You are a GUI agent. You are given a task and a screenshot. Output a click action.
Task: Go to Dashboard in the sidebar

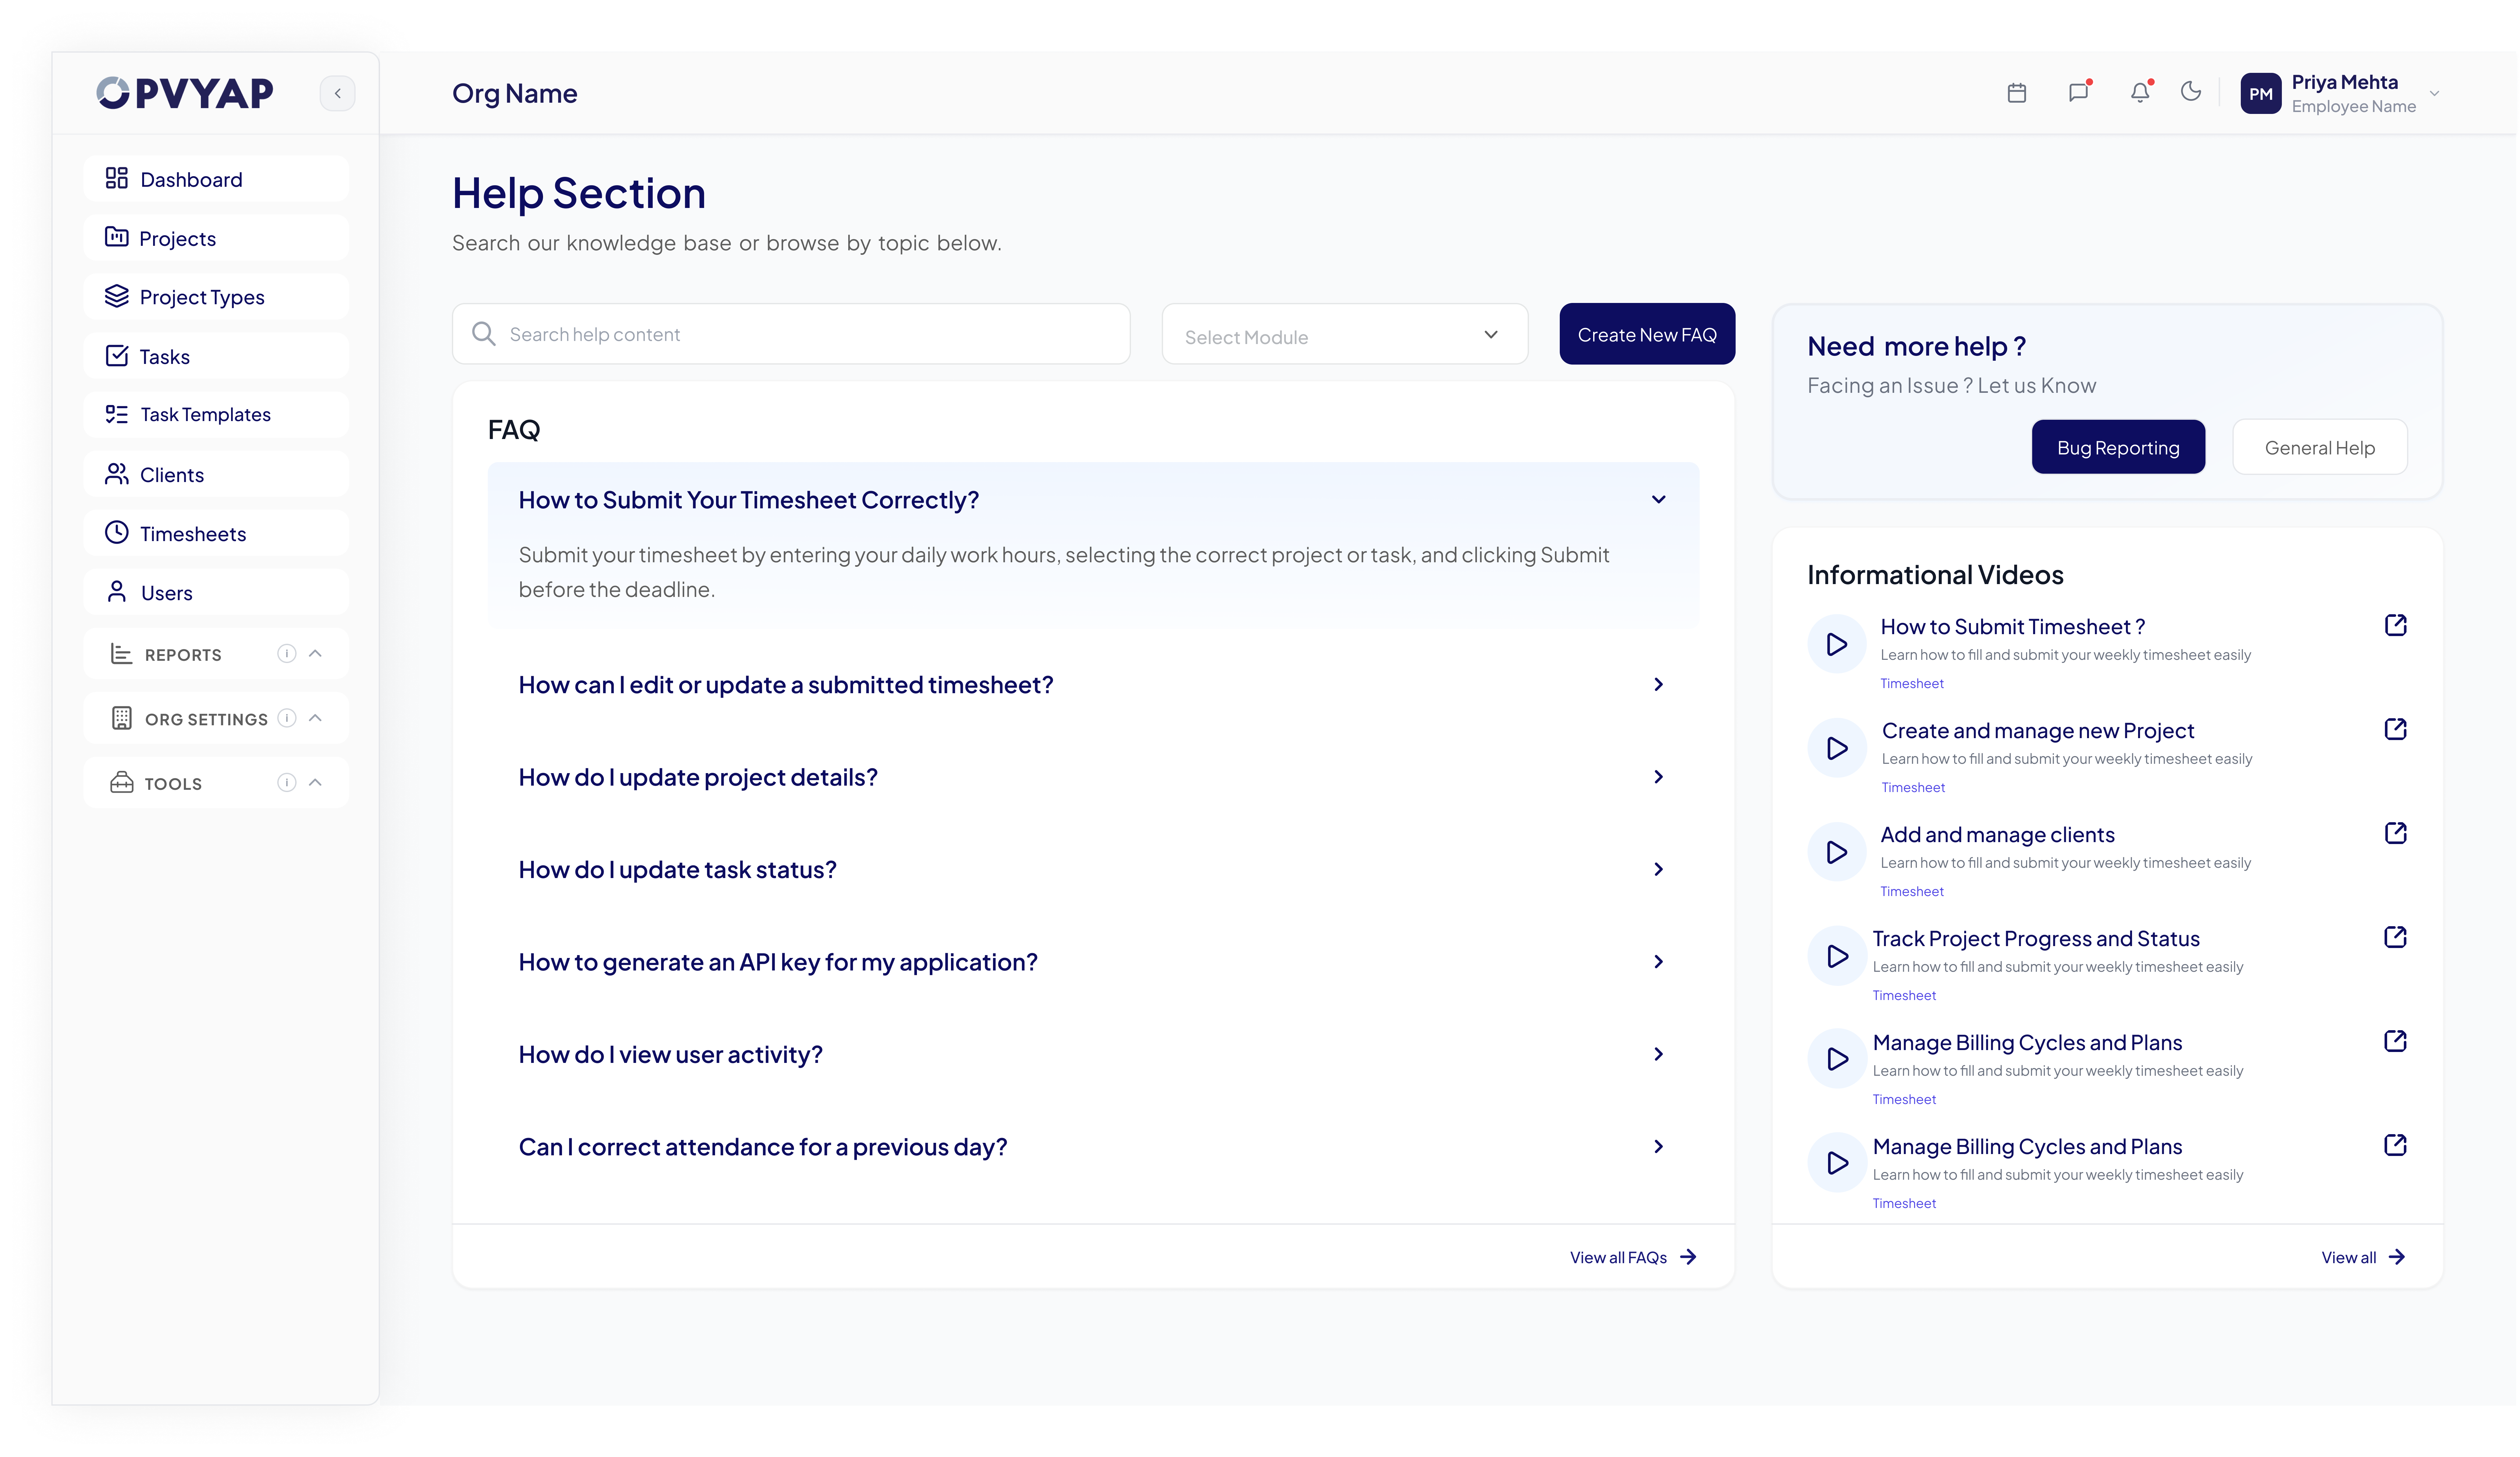pyautogui.click(x=216, y=179)
